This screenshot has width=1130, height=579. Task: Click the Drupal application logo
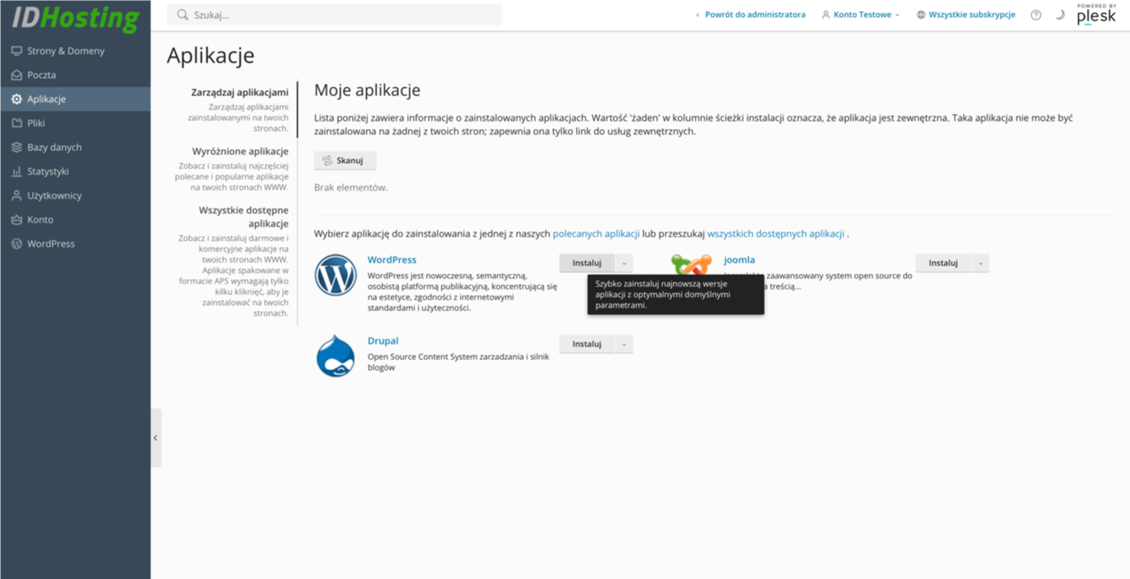(335, 356)
